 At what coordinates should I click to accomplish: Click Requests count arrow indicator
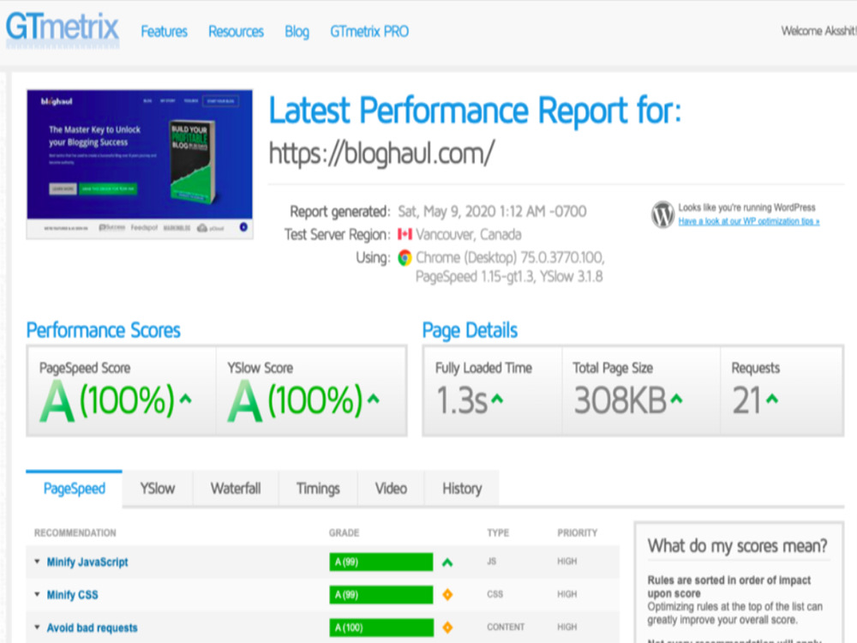click(x=772, y=399)
